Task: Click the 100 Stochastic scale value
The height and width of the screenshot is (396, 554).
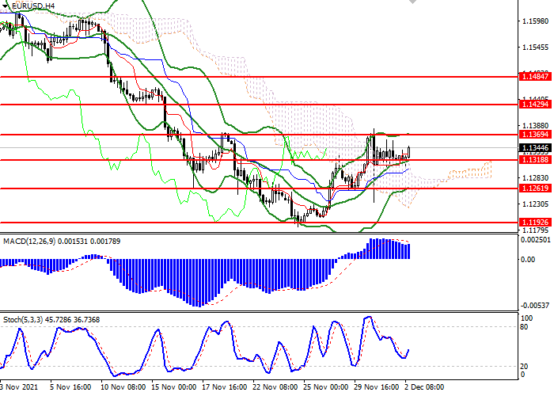Action: pos(527,318)
